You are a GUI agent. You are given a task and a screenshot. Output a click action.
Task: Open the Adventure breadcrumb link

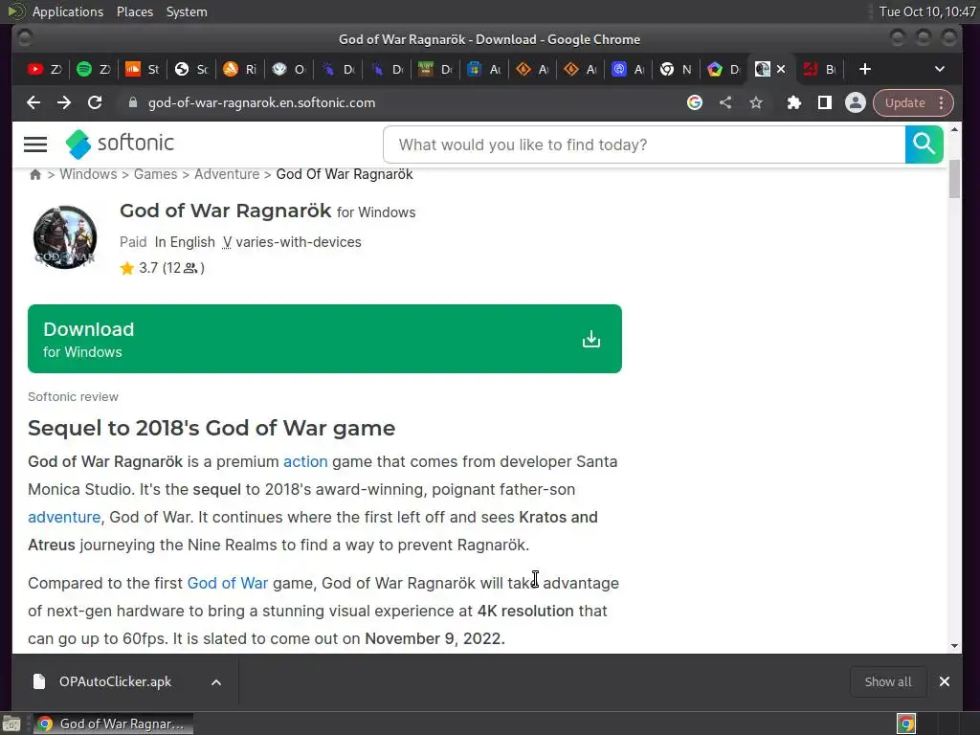[x=227, y=174]
